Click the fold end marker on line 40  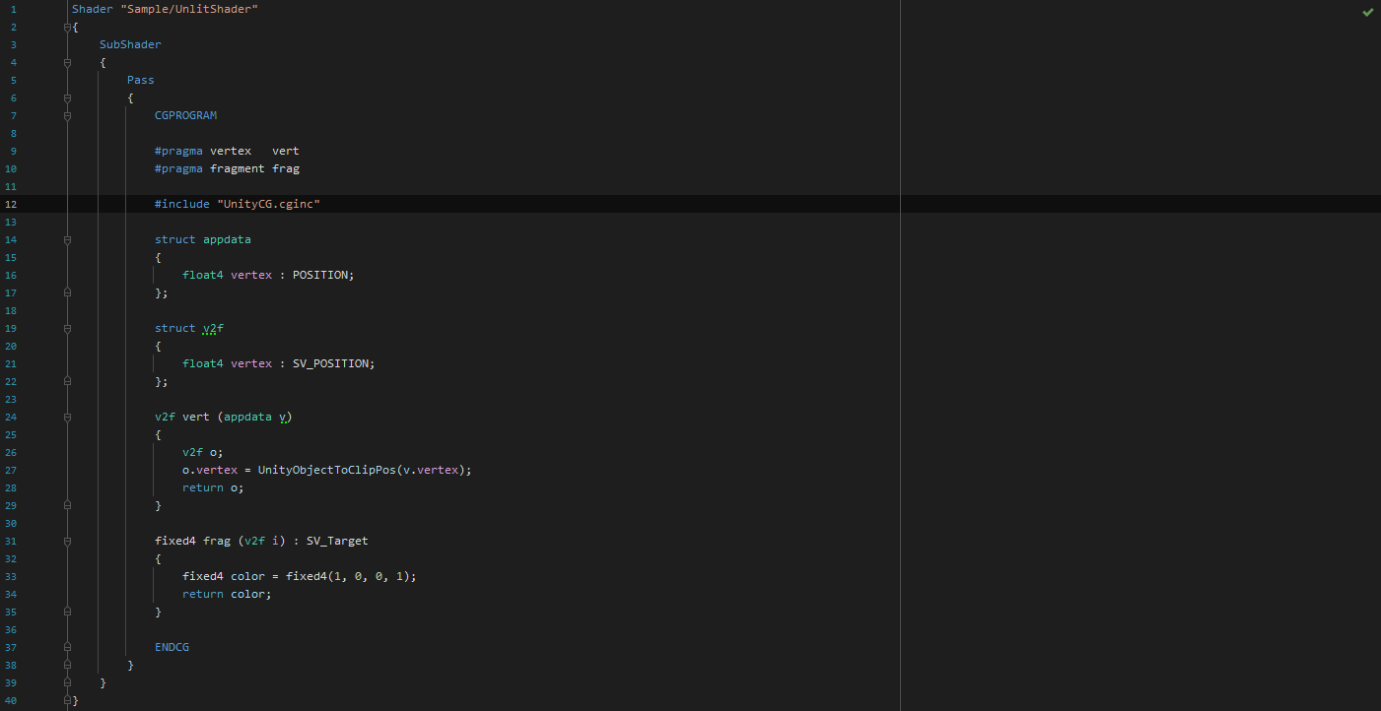[67, 700]
